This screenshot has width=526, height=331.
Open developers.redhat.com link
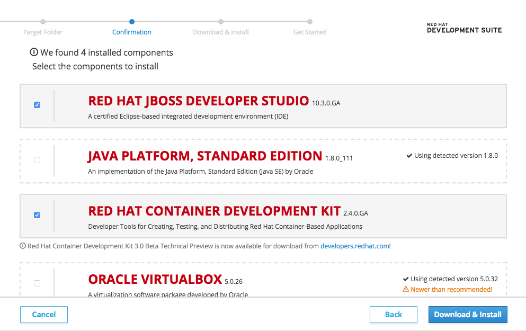click(x=354, y=246)
